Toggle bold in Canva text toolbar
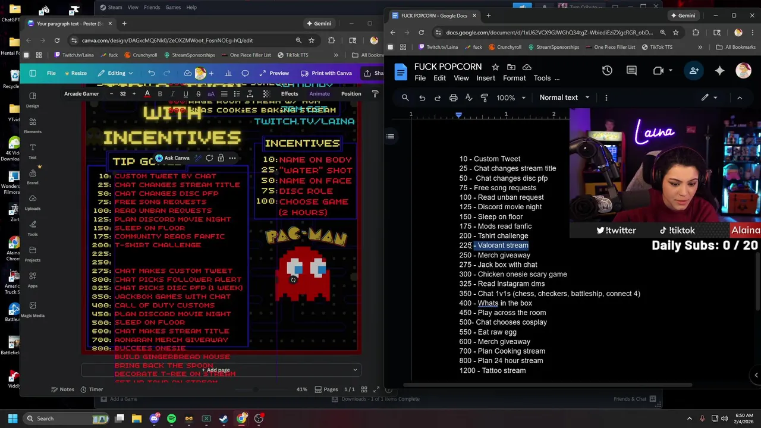 [x=160, y=94]
